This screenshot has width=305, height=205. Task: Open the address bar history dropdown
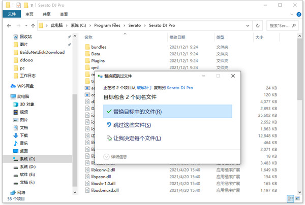coord(248,25)
